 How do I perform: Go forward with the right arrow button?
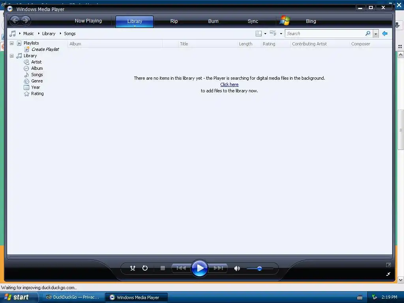[x=26, y=21]
